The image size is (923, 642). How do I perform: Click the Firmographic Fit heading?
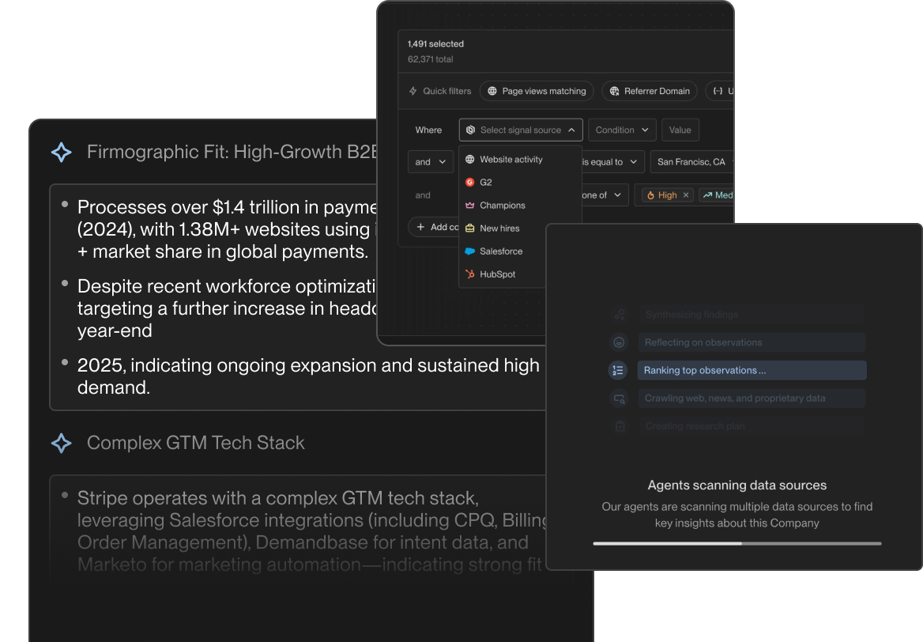click(232, 152)
